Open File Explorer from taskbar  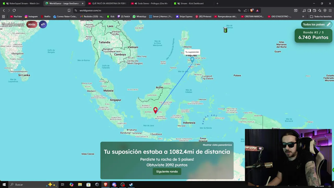point(80,185)
